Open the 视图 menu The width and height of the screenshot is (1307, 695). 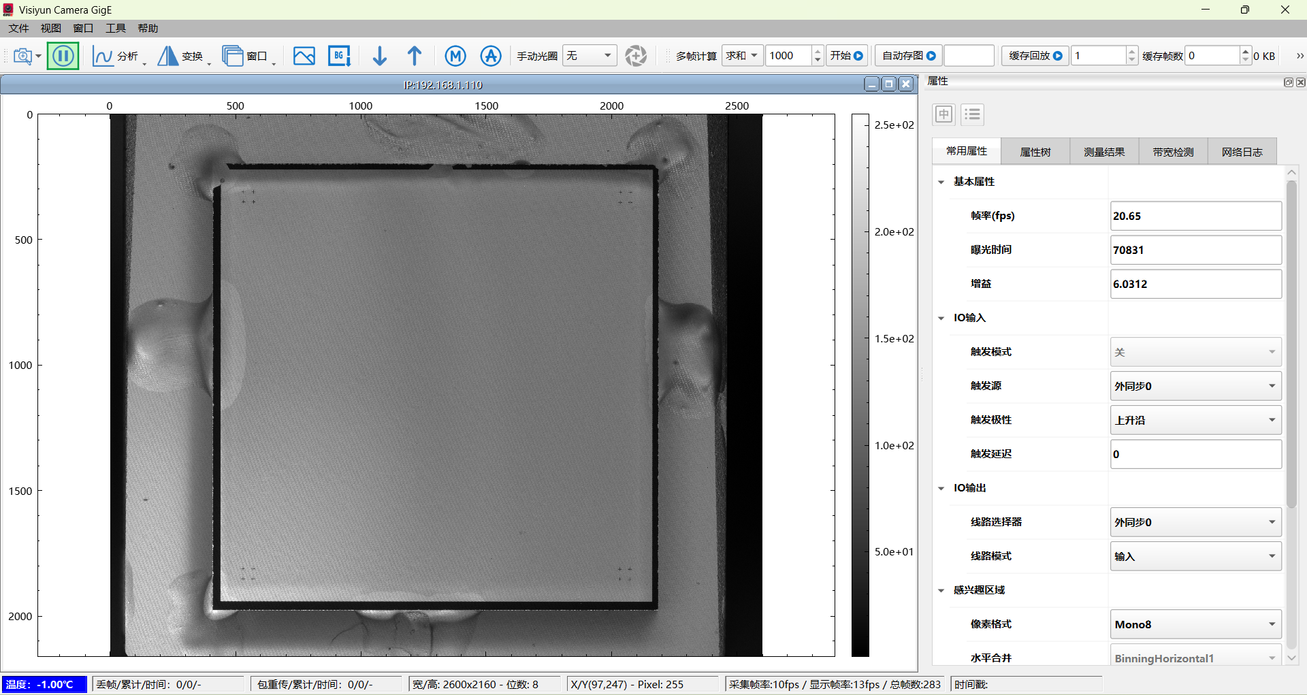tap(51, 28)
